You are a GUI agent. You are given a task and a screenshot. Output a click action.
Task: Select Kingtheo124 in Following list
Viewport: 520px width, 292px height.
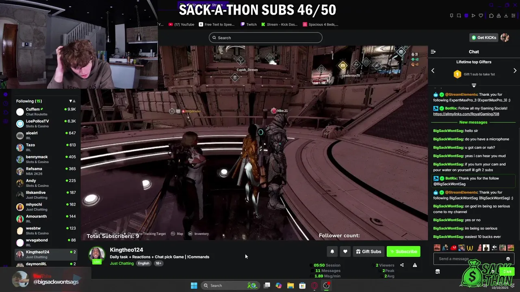click(x=46, y=254)
